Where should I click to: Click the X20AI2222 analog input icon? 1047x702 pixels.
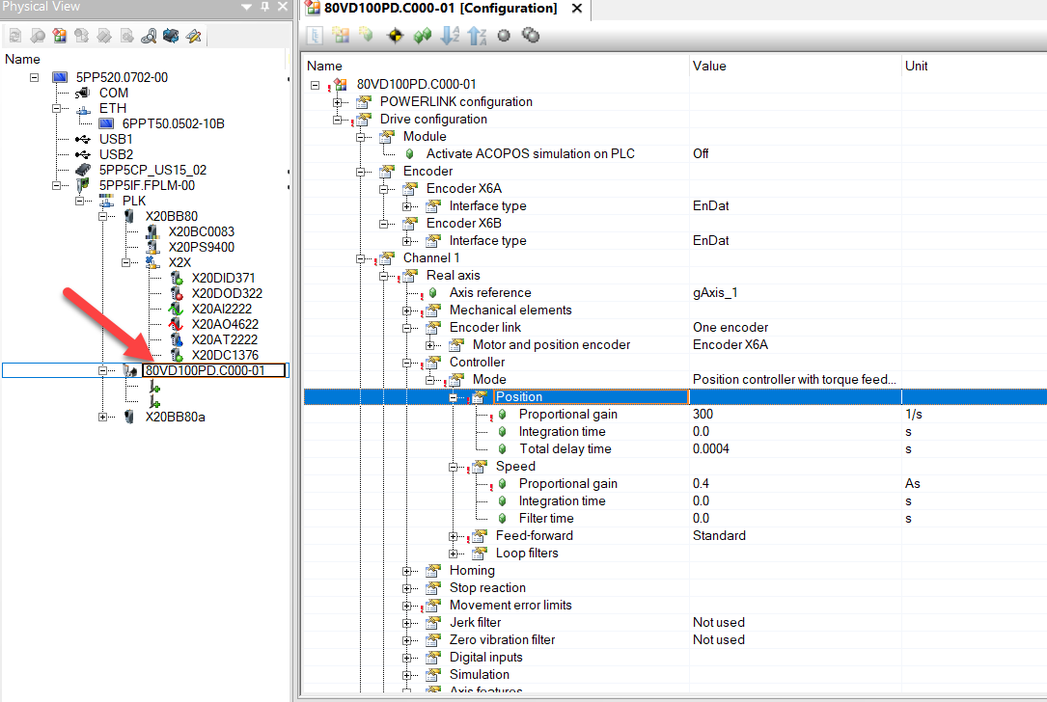(x=176, y=309)
